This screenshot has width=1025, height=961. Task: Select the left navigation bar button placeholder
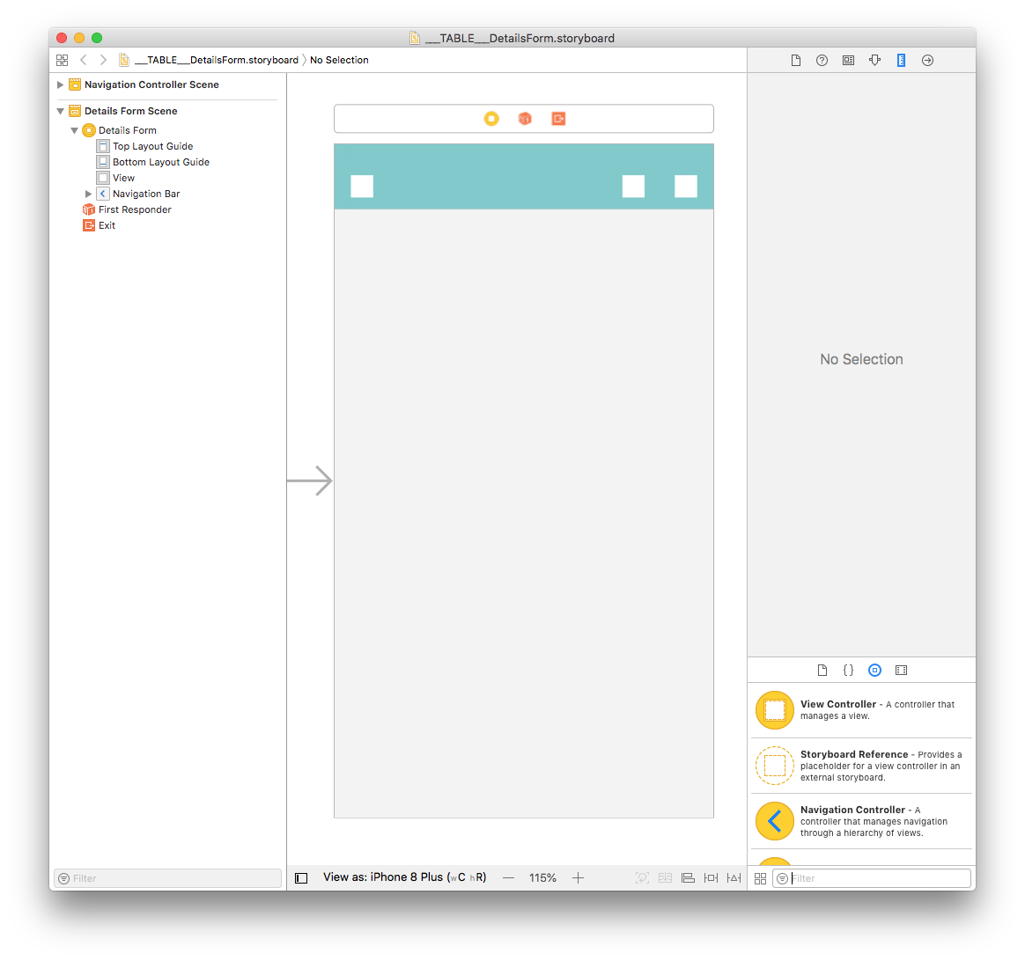tap(362, 187)
